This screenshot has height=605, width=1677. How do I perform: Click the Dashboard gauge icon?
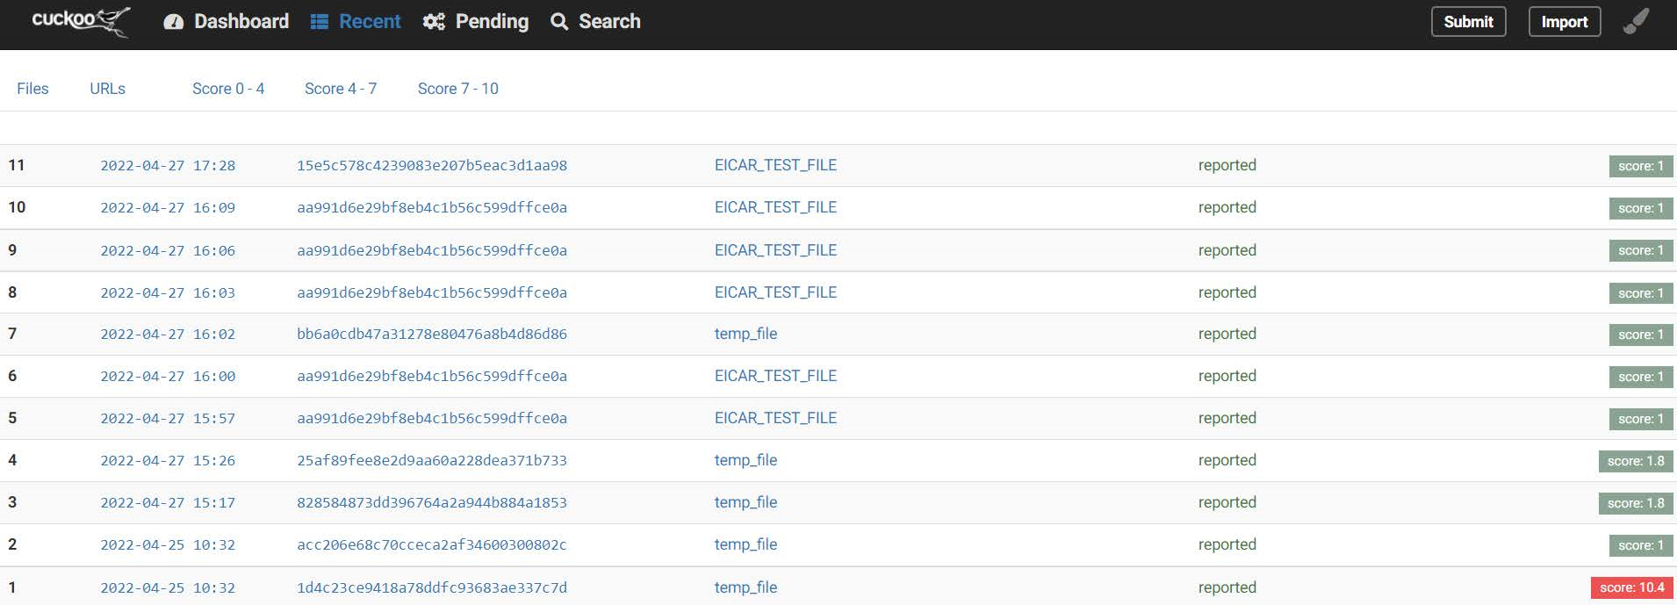click(174, 22)
